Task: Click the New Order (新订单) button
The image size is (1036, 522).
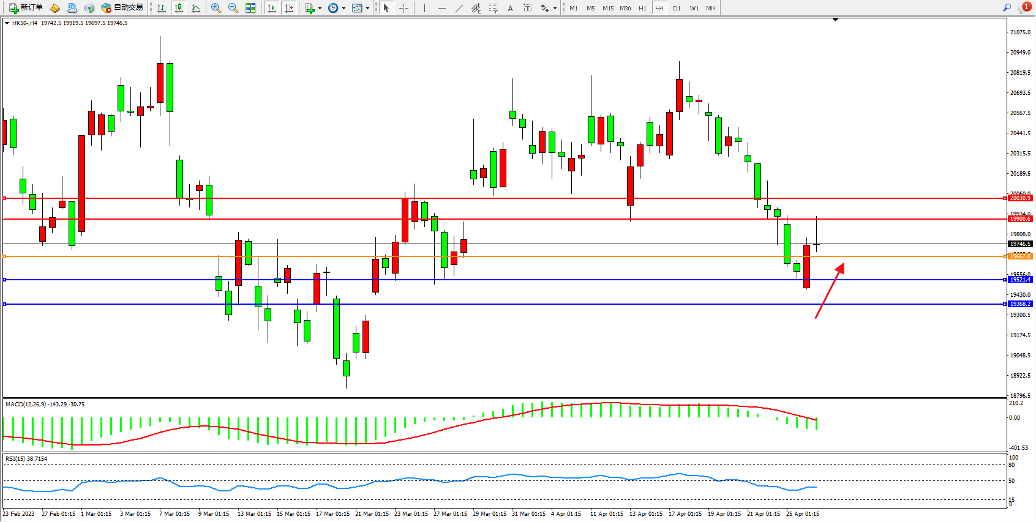Action: point(26,8)
